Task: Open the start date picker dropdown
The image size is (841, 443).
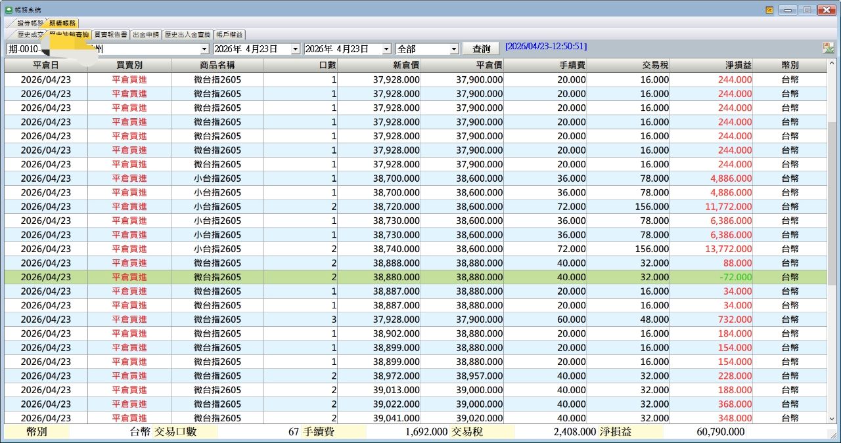Action: (x=295, y=49)
